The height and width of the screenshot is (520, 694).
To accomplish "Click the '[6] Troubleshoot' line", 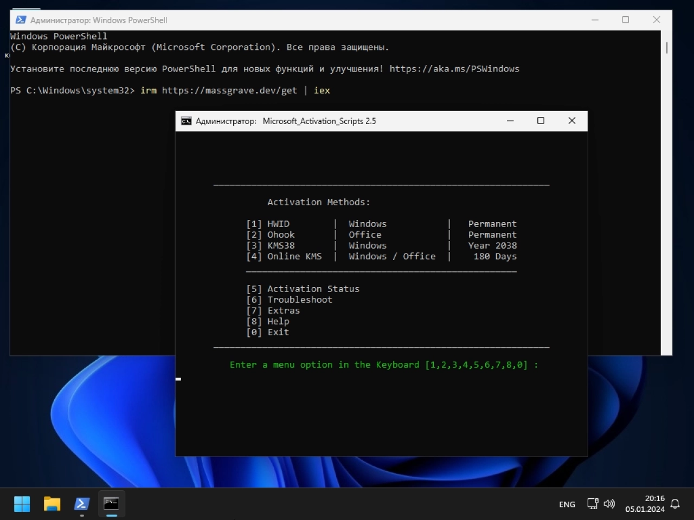I will (x=289, y=300).
